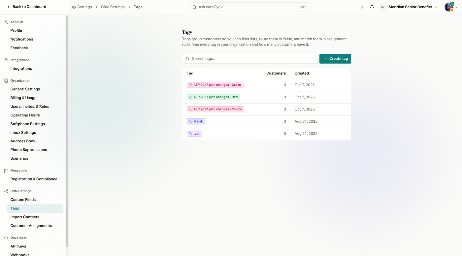Click the magnifier icon in Search tags

click(187, 59)
